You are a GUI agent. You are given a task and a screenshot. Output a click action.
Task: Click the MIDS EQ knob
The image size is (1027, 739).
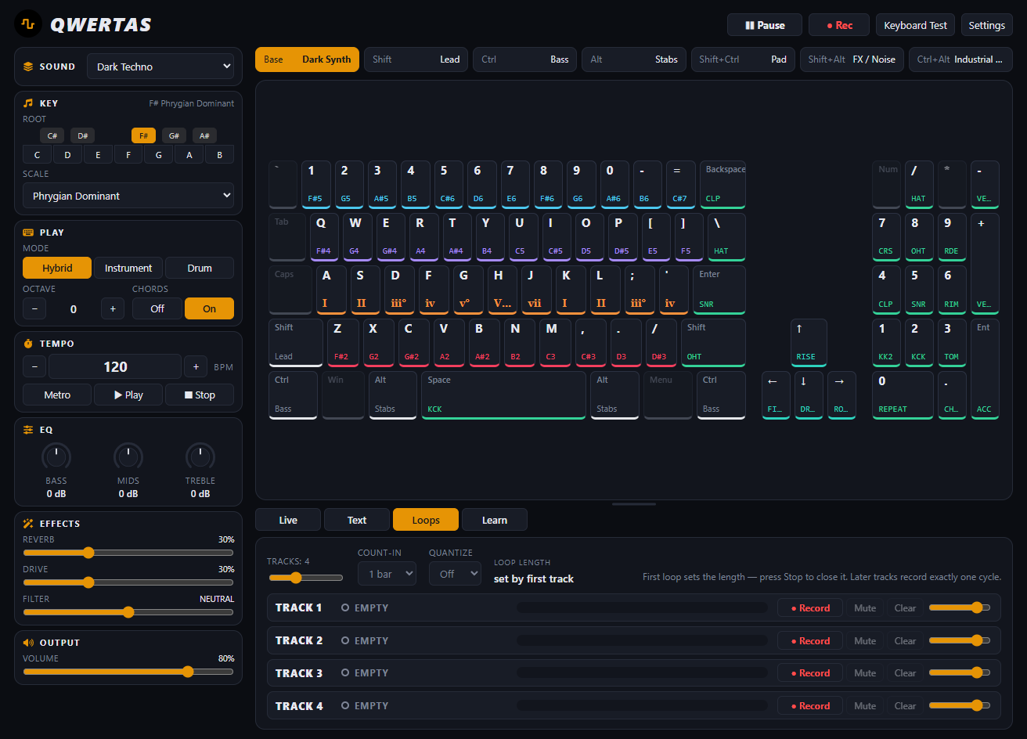click(128, 456)
